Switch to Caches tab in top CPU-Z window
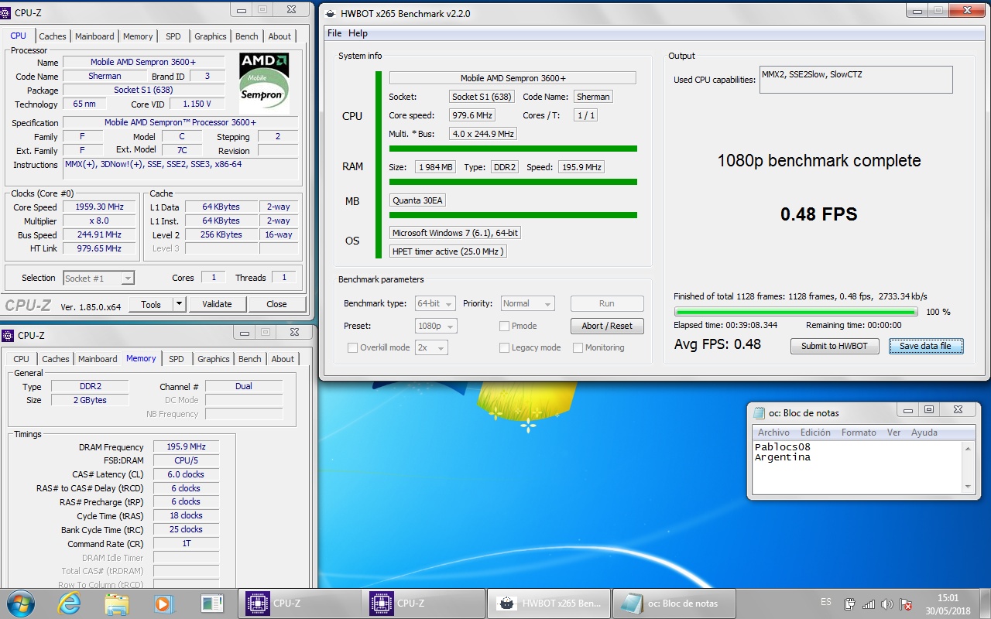The height and width of the screenshot is (619, 991). pos(53,36)
